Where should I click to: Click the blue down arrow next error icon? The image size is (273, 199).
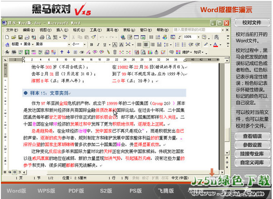tap(69, 52)
